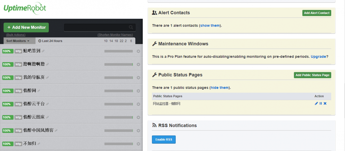Delete the public status page with X icon
This screenshot has width=345, height=151.
click(x=325, y=103)
